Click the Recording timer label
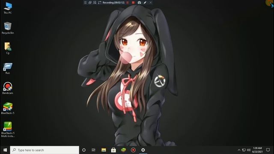Screen dimensions: 274x154 (113, 3)
